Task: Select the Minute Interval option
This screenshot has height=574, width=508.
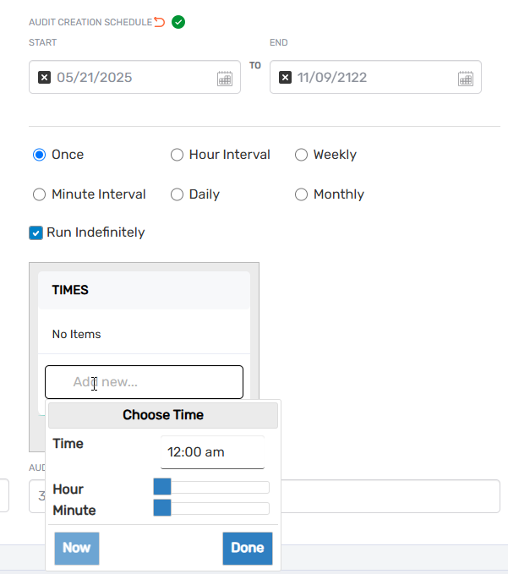Action: point(39,194)
